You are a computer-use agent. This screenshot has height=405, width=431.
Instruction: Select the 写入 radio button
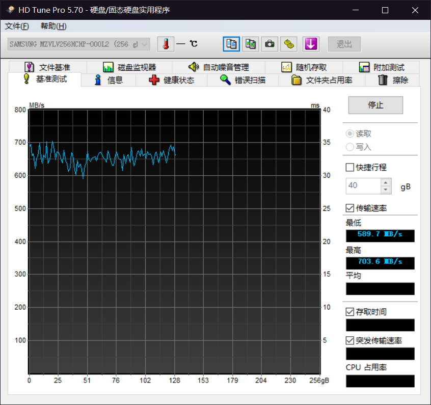(349, 147)
